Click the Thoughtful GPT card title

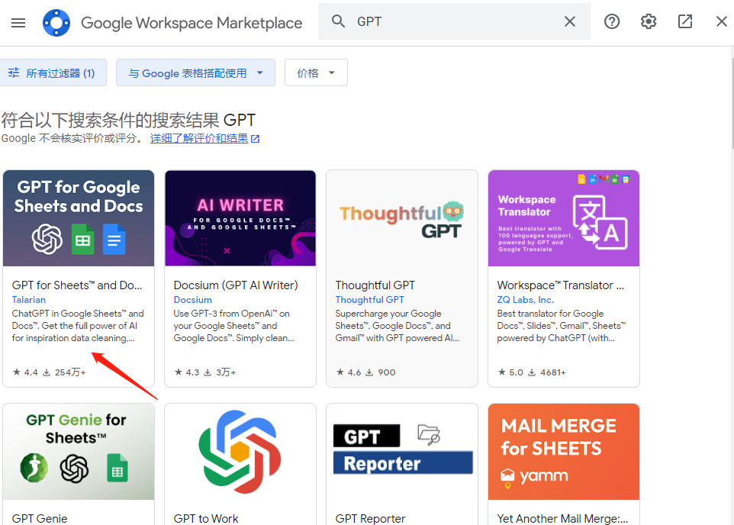click(375, 285)
